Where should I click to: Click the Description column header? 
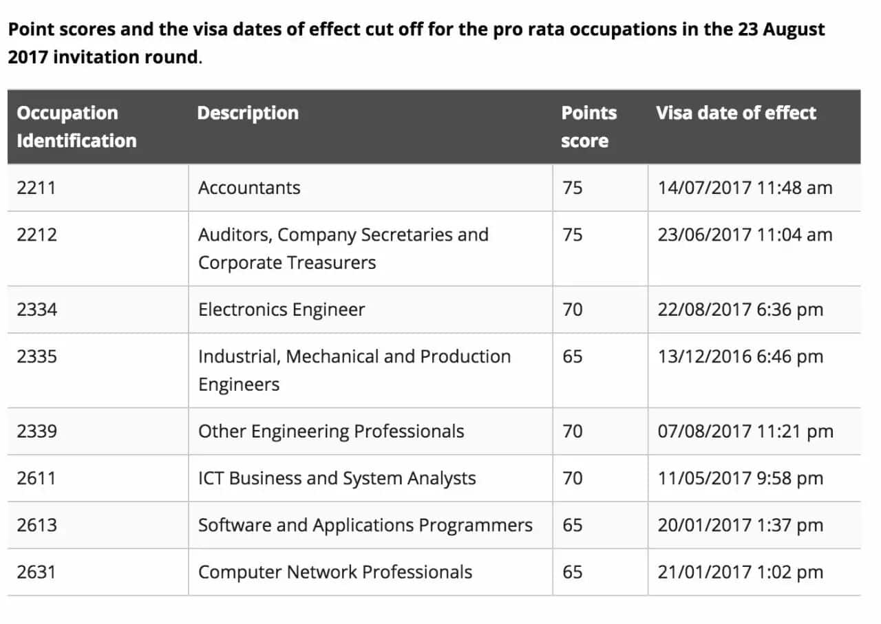370,127
